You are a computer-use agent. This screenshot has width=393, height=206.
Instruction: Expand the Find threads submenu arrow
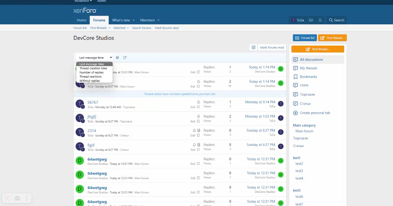point(109,28)
